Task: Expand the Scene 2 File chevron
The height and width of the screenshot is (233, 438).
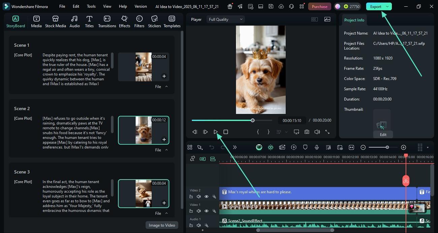Action: [166, 150]
